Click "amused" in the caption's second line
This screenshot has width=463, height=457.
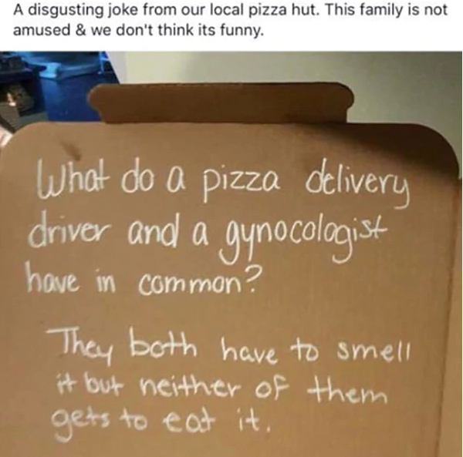[42, 30]
